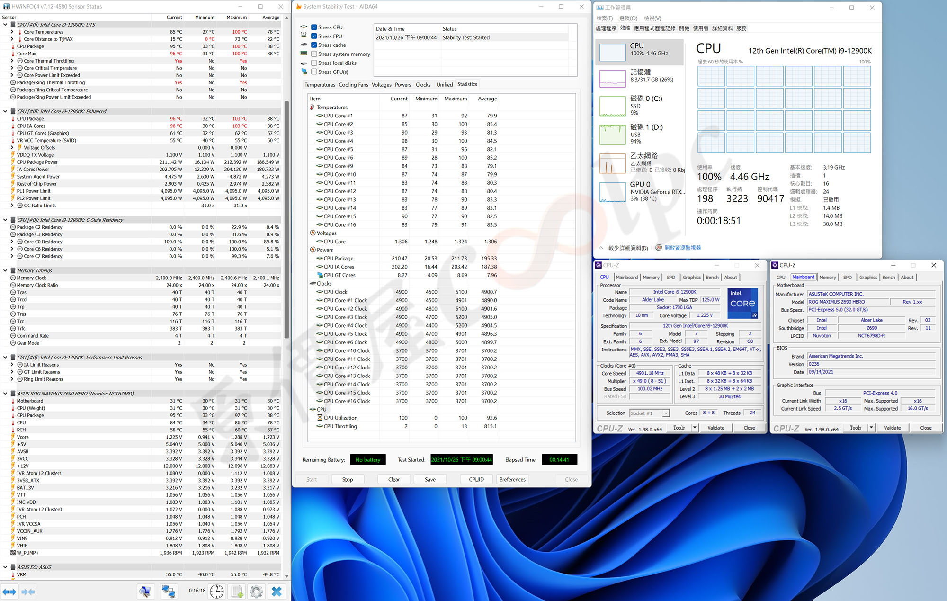Click Save button in AIDA64
947x601 pixels.
(x=430, y=479)
